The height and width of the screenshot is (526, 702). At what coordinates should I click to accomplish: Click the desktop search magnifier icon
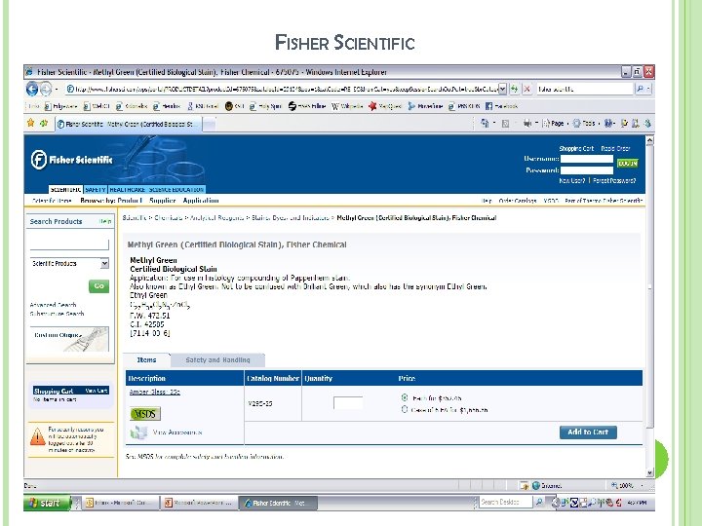tap(539, 503)
